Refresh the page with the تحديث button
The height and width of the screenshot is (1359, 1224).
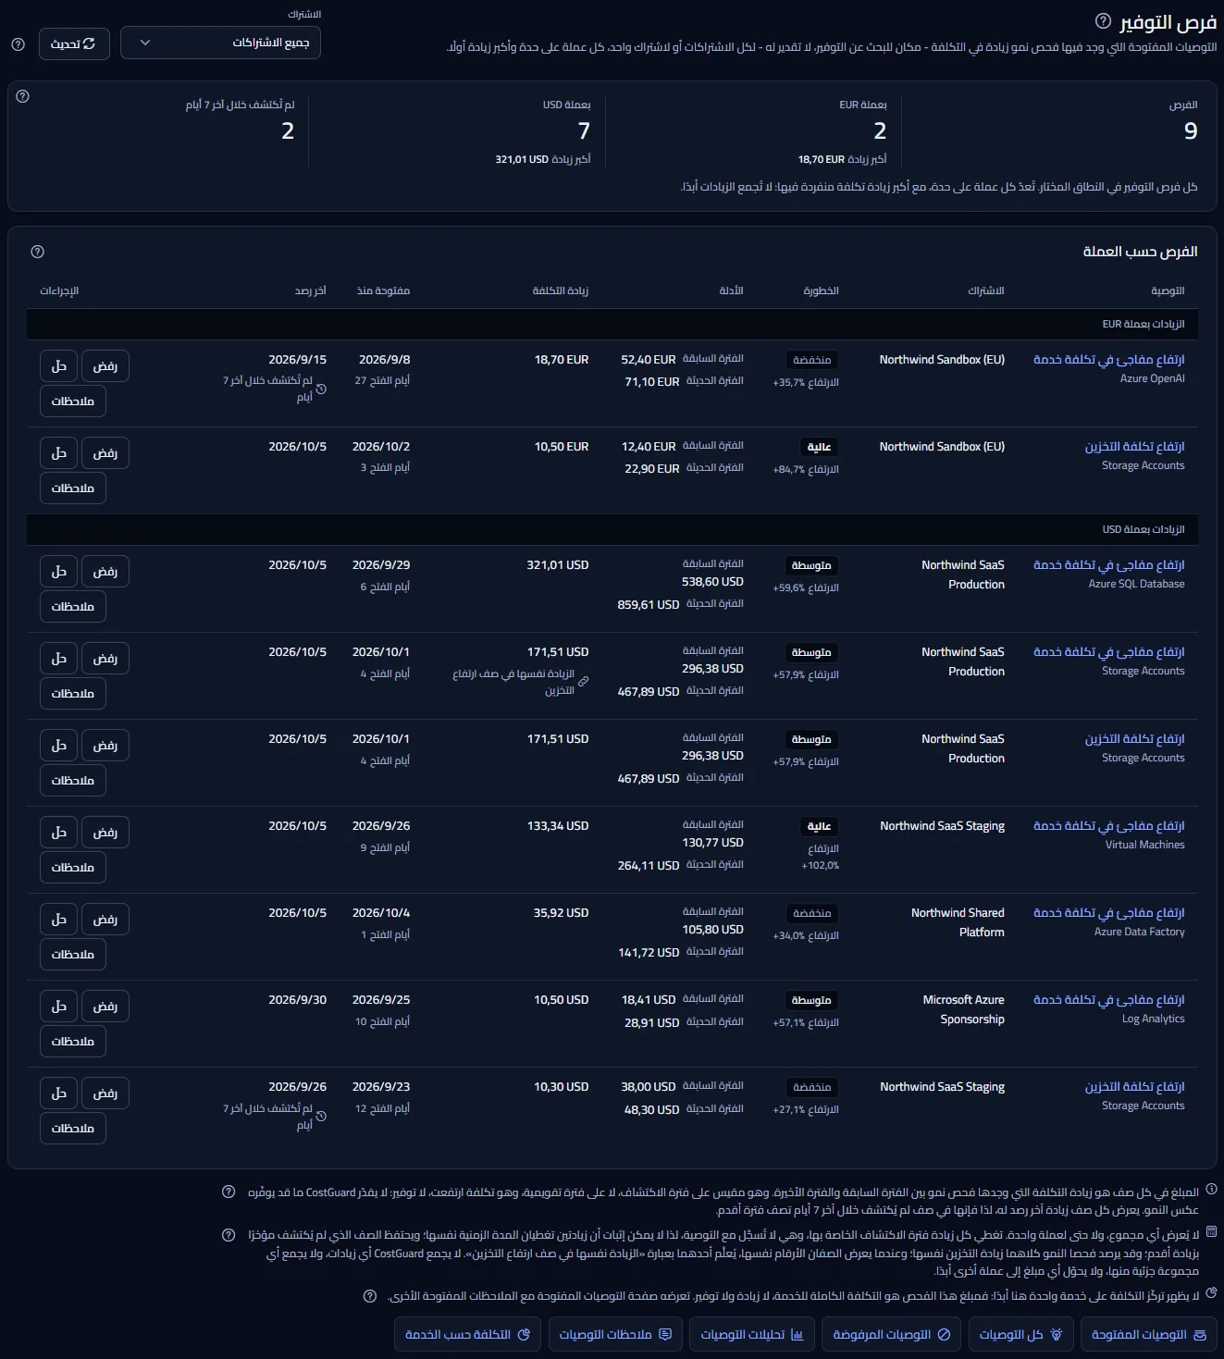click(74, 43)
